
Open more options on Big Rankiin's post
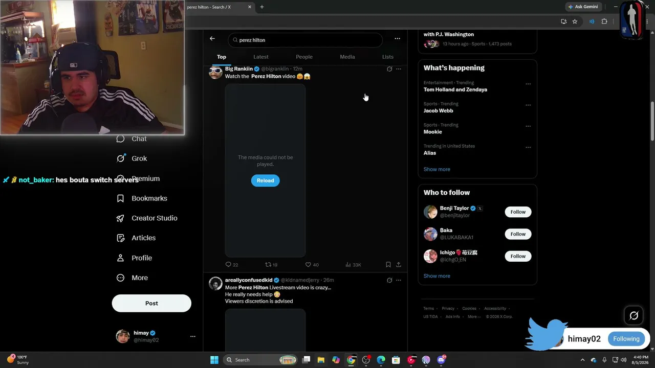[399, 69]
